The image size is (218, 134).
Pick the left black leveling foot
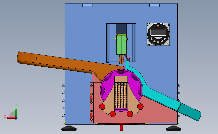click(x=69, y=128)
